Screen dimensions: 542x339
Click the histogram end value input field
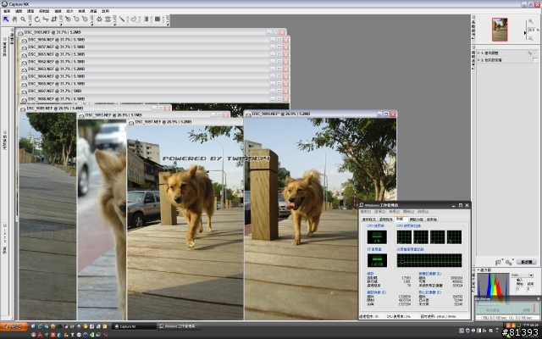[530, 289]
